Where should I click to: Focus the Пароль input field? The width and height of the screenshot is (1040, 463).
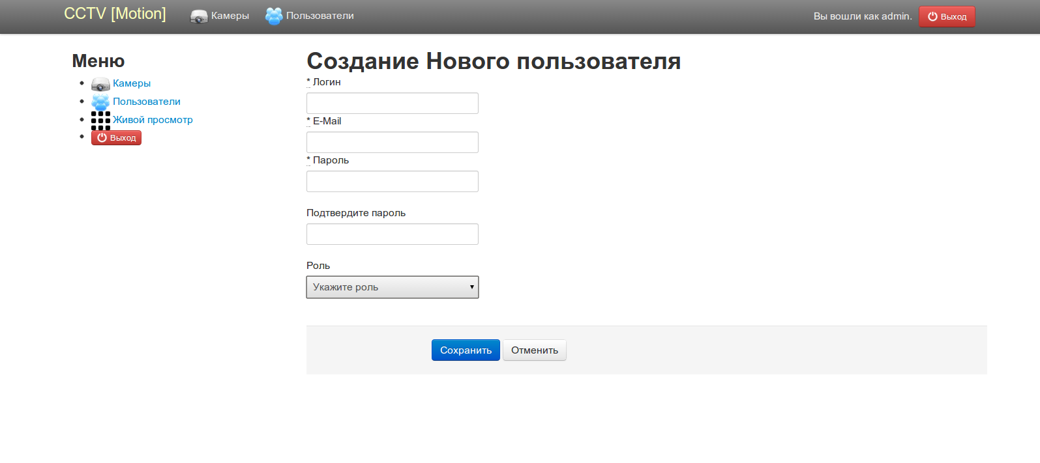tap(393, 181)
